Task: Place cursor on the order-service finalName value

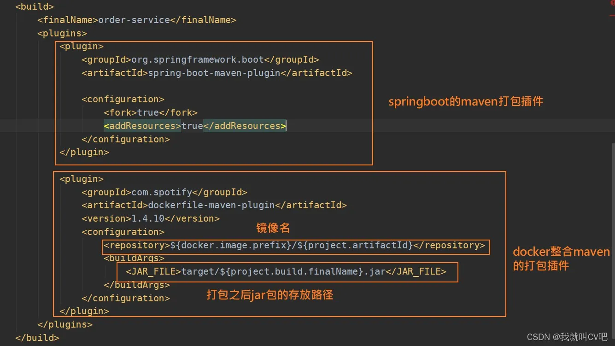Action: [134, 20]
